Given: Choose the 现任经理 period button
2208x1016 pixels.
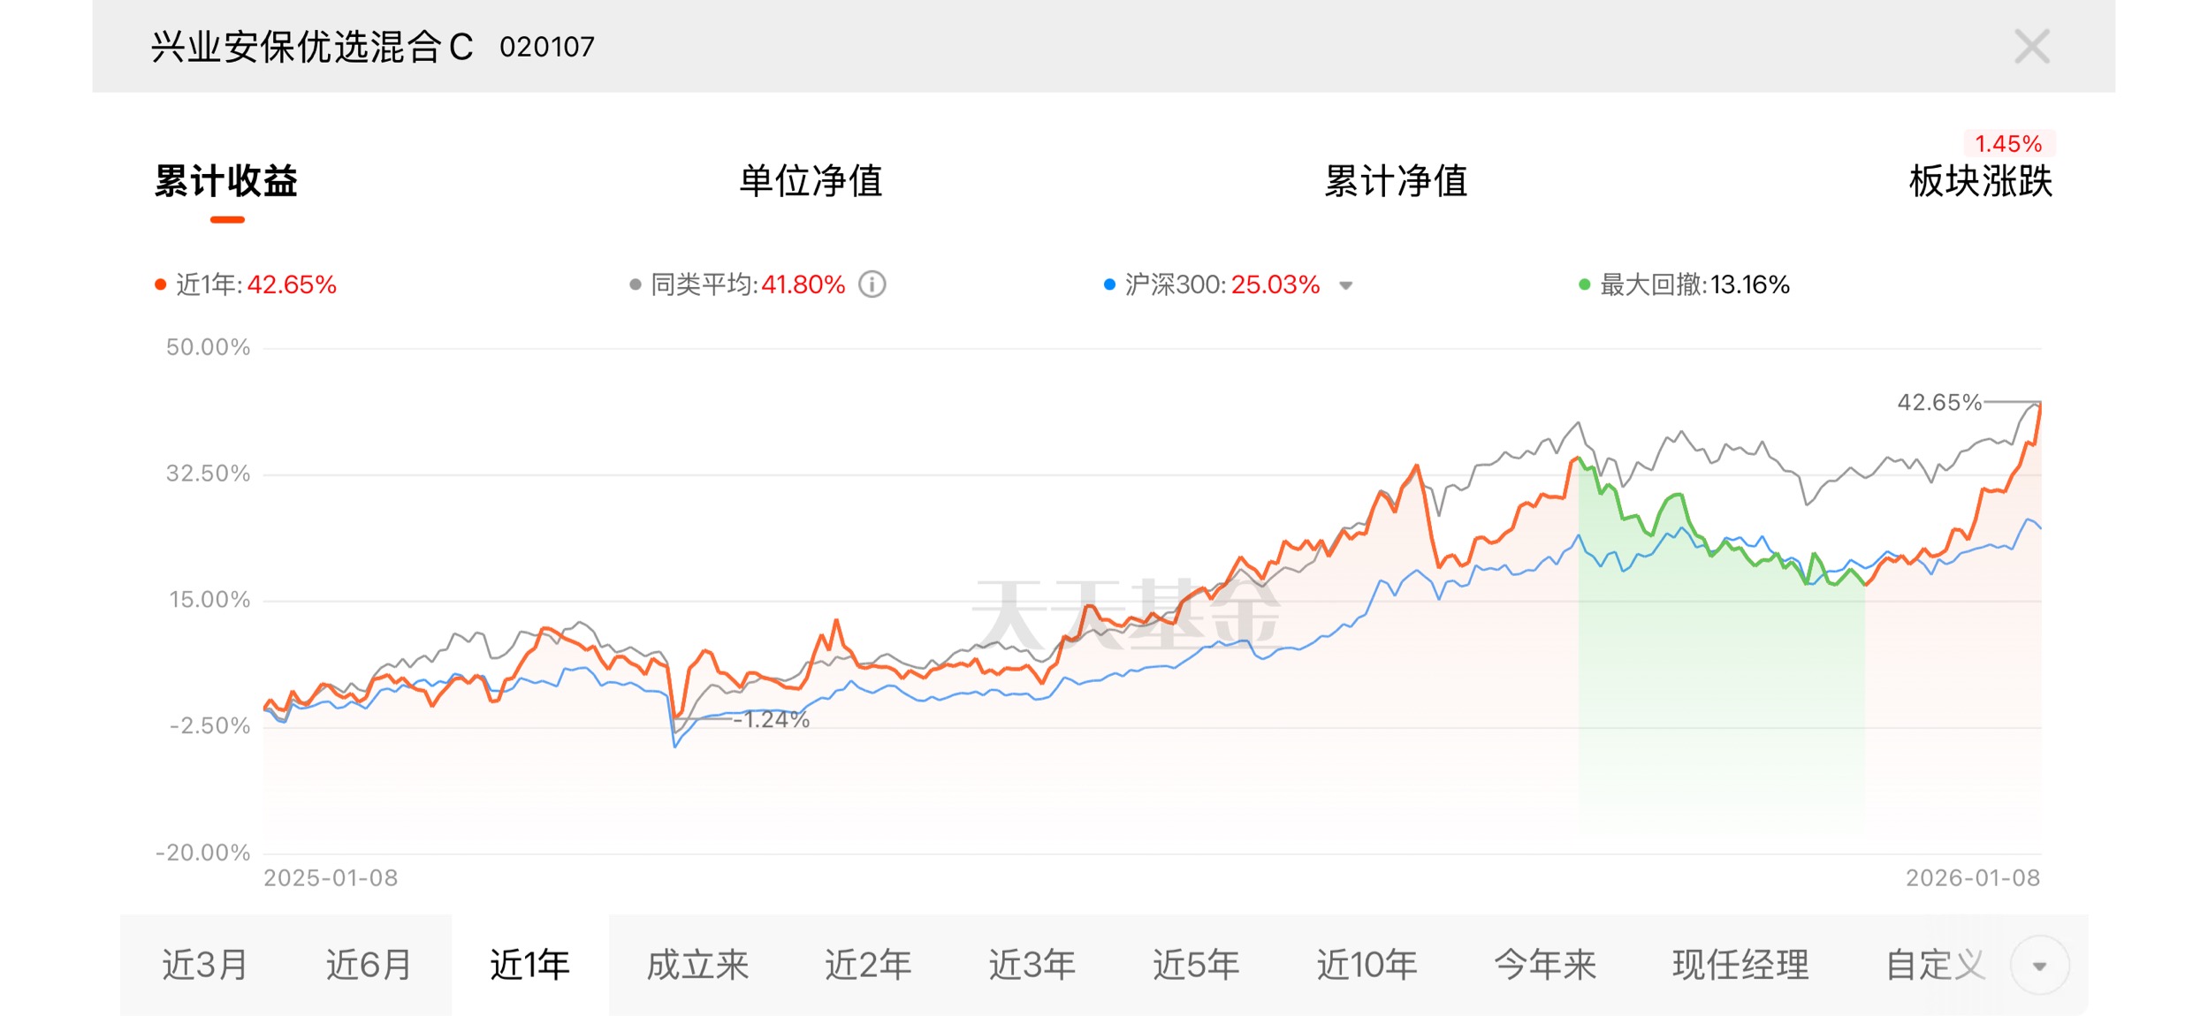Looking at the screenshot, I should (x=1740, y=965).
